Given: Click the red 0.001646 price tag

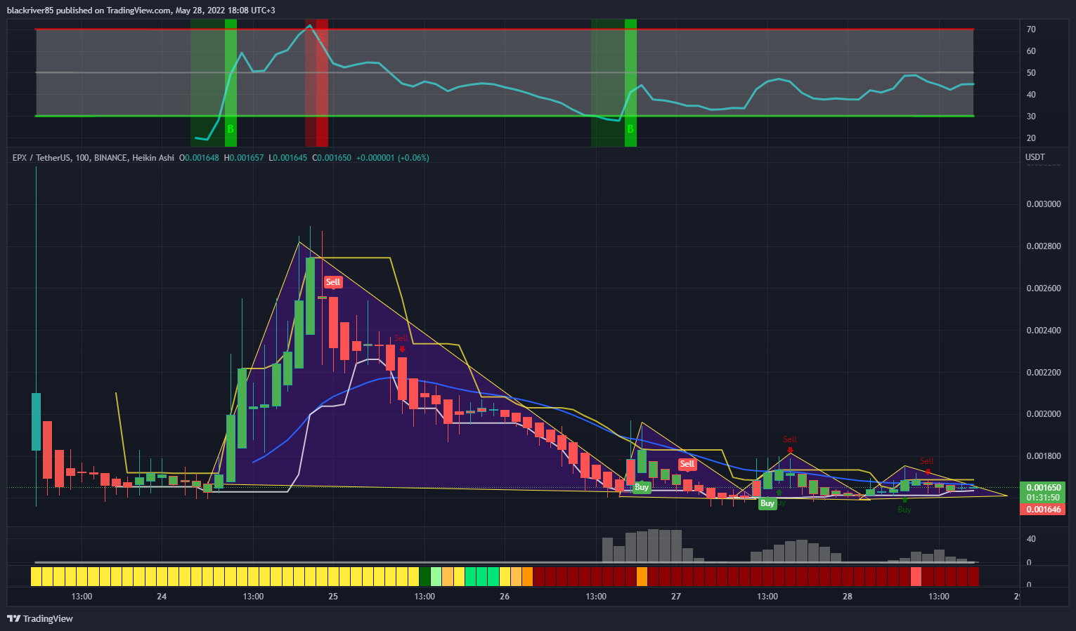Looking at the screenshot, I should pos(1044,509).
